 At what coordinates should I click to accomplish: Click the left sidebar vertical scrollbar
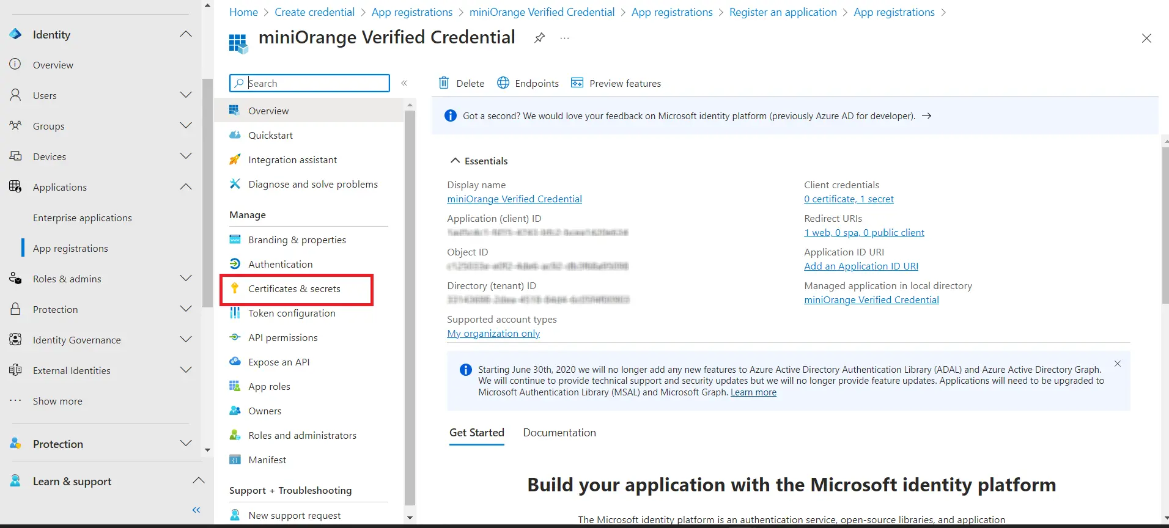[207, 193]
